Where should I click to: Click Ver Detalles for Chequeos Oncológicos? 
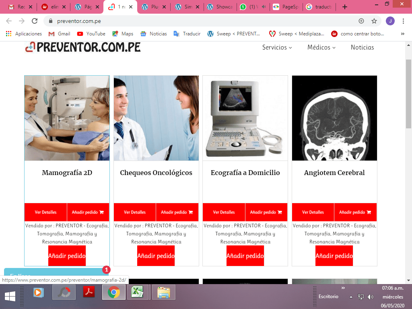(x=135, y=212)
